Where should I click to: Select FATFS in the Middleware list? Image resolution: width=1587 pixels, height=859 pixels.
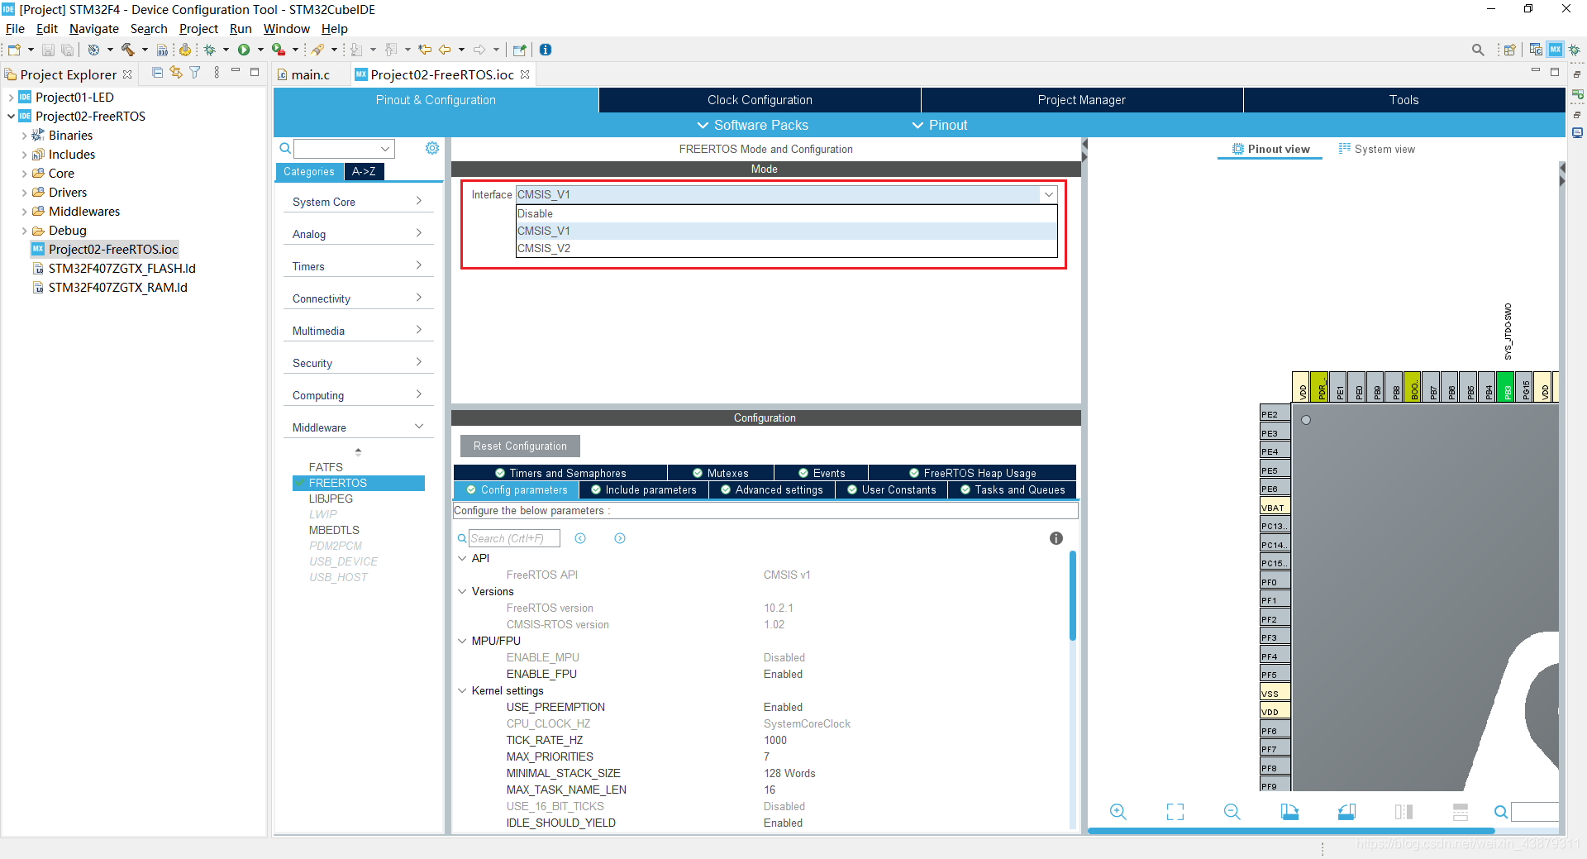click(x=326, y=467)
